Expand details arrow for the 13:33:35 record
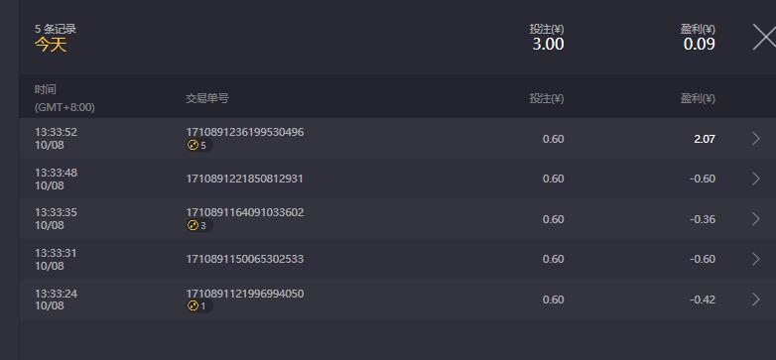The height and width of the screenshot is (360, 776). click(756, 219)
